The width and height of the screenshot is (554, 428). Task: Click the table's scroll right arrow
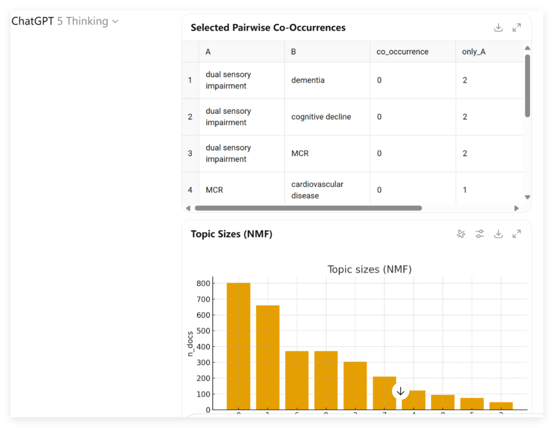click(516, 208)
